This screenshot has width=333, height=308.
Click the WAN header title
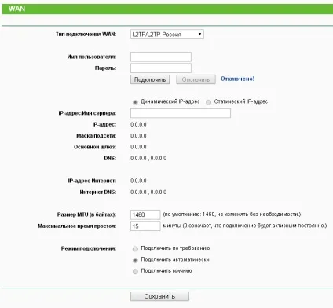click(16, 9)
